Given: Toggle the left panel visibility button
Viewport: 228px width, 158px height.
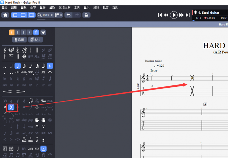Looking at the screenshot, I should coord(15,15).
